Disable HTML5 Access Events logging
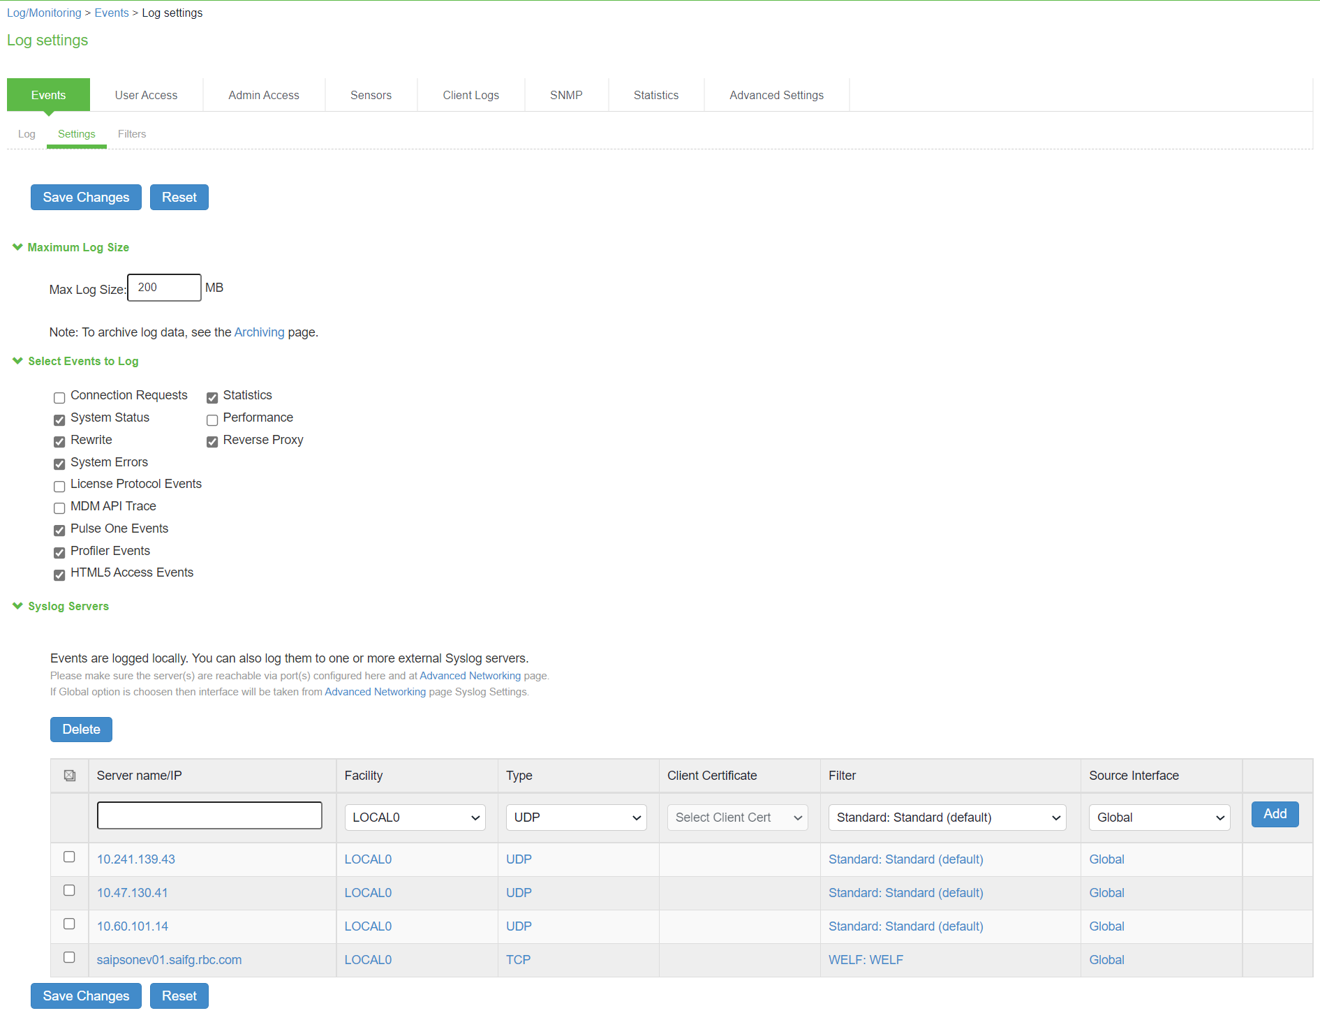This screenshot has height=1013, width=1320. 59,575
